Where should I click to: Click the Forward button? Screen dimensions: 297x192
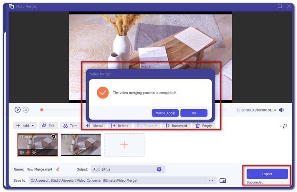pyautogui.click(x=147, y=126)
